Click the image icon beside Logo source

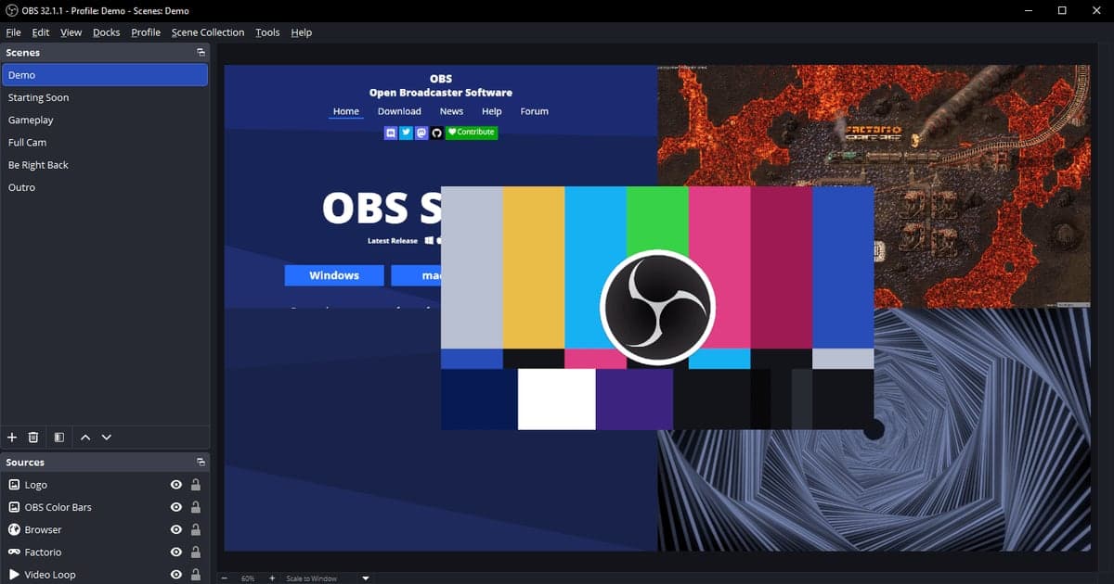tap(14, 485)
